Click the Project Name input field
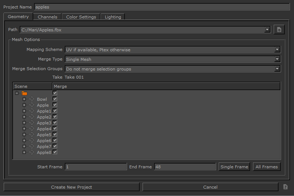Image resolution: width=294 pixels, height=196 pixels. pos(162,7)
